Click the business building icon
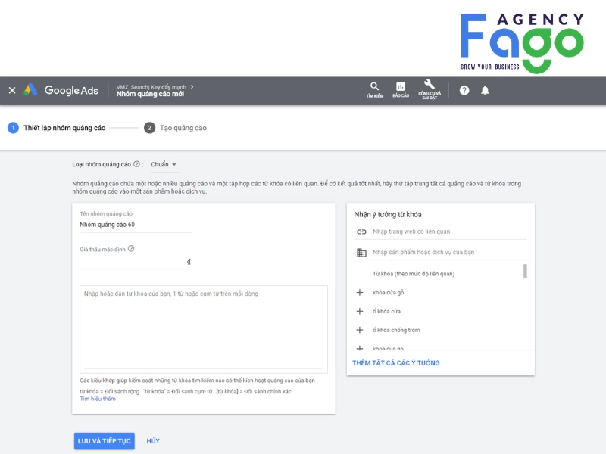The width and height of the screenshot is (606, 454). (361, 253)
